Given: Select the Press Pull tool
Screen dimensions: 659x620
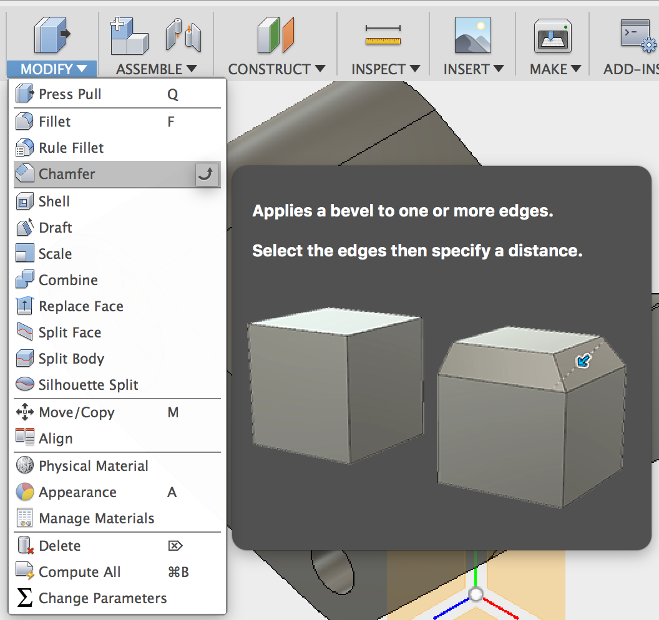Looking at the screenshot, I should pos(69,94).
